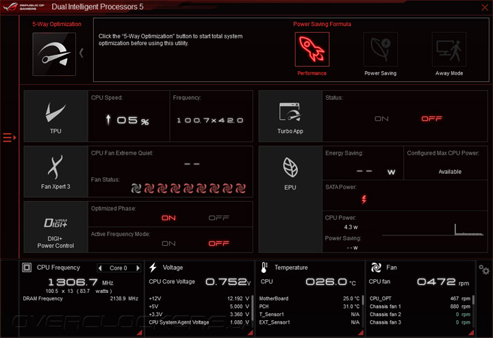Viewport: 493px width, 338px height.
Task: Set Optimized Phase to ON
Action: (x=168, y=218)
